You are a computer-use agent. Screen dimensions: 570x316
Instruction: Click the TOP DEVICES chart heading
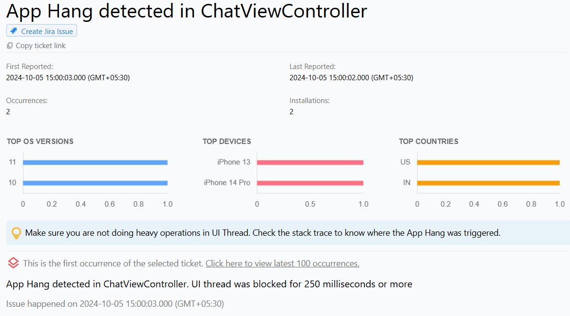227,141
